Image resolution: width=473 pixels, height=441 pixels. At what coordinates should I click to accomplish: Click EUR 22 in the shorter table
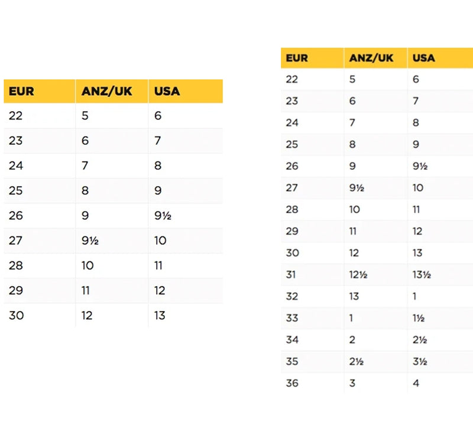[16, 116]
